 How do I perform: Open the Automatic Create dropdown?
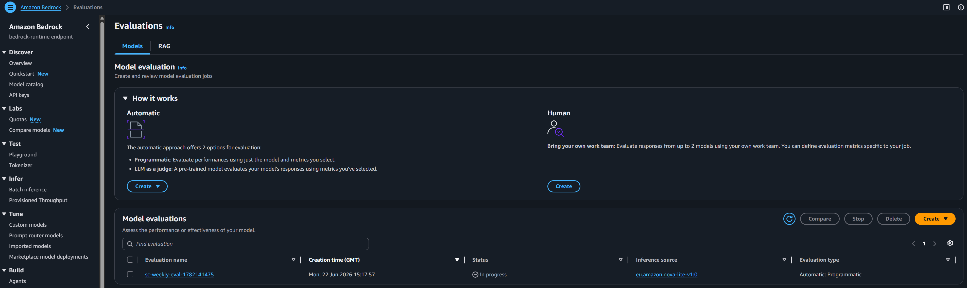click(147, 186)
